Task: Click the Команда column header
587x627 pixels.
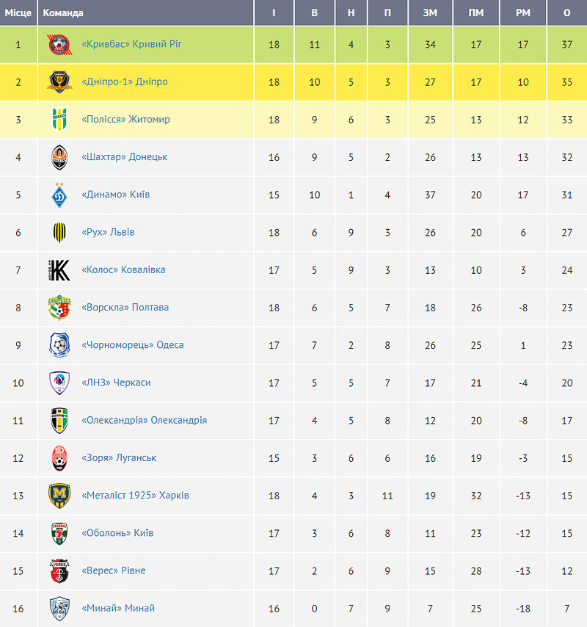Action: [63, 12]
